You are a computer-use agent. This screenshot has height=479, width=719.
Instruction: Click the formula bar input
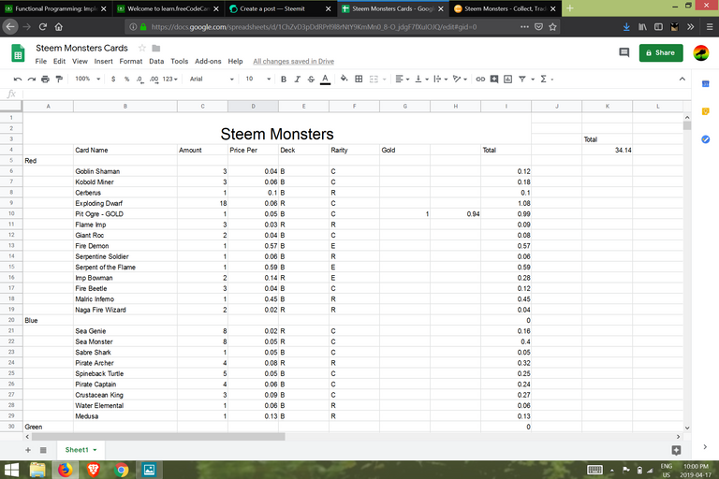(x=357, y=94)
